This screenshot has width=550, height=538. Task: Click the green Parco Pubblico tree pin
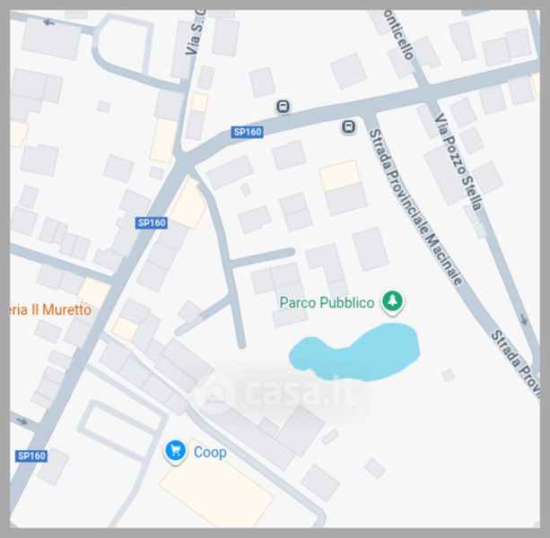[392, 302]
